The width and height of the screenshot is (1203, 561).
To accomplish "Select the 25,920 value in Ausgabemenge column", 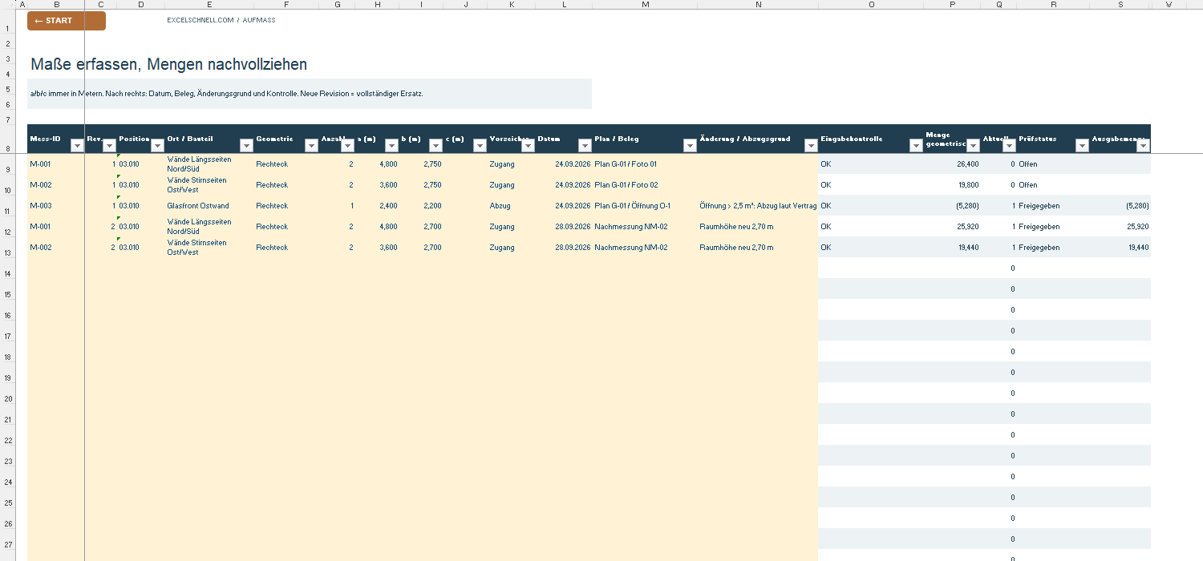I will (x=1120, y=227).
